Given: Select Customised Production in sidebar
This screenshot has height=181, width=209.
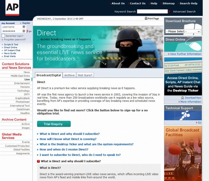Looking at the screenshot, I should coord(17,146).
